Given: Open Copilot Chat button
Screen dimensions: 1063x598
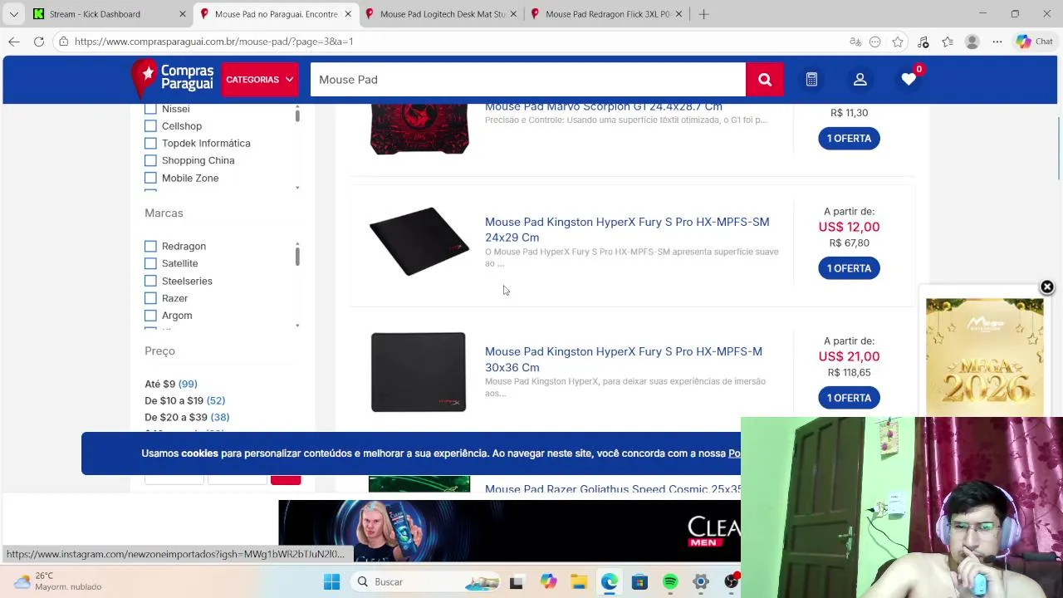Looking at the screenshot, I should (1034, 42).
